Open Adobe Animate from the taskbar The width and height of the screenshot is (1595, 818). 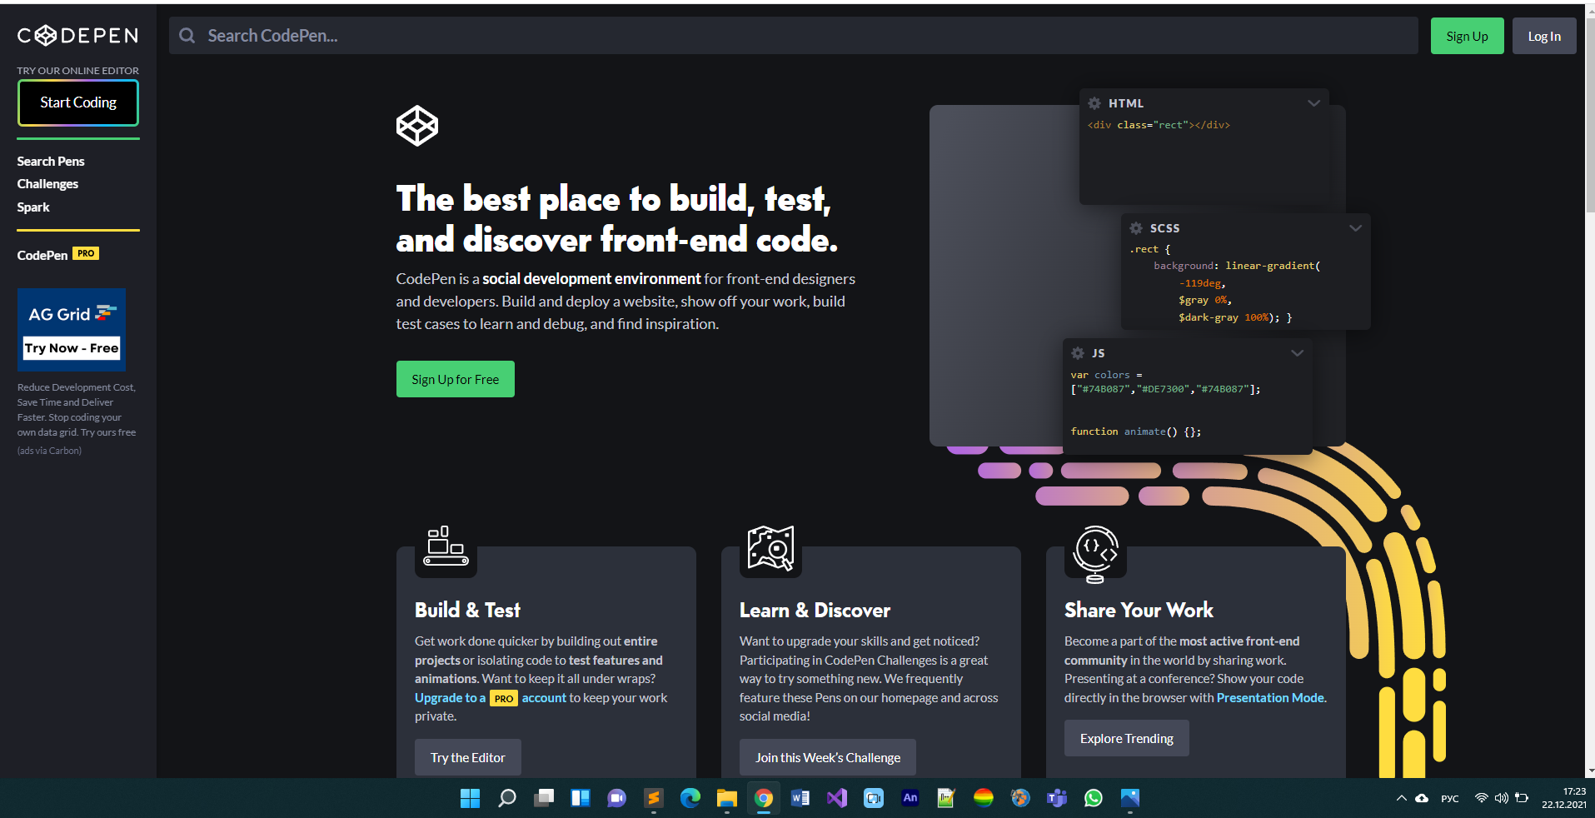pos(910,798)
